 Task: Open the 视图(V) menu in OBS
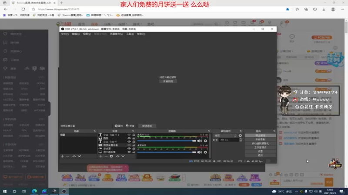click(87, 34)
